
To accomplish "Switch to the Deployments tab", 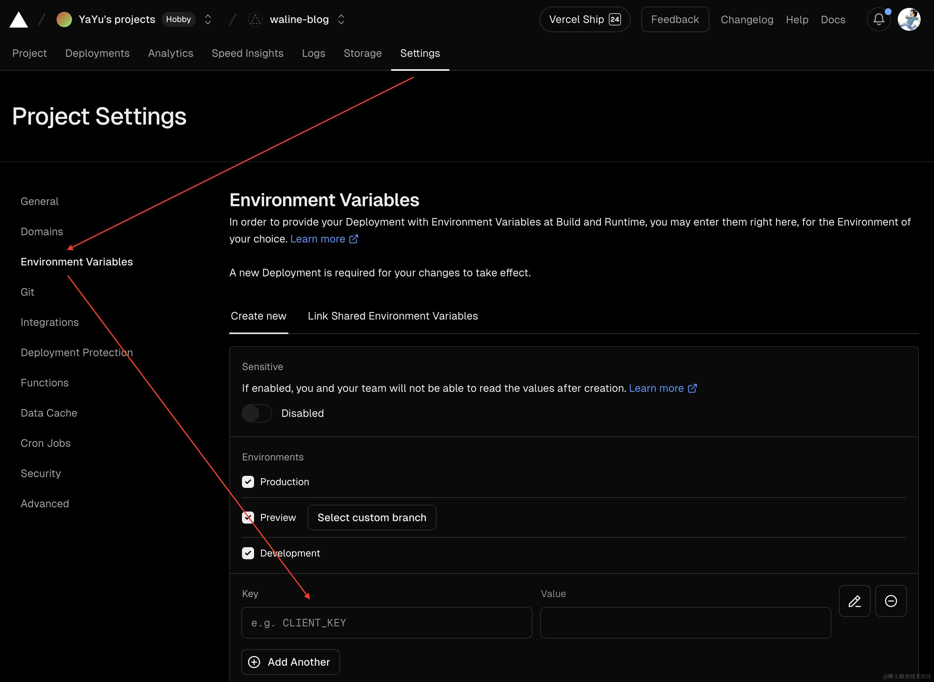I will 97,53.
